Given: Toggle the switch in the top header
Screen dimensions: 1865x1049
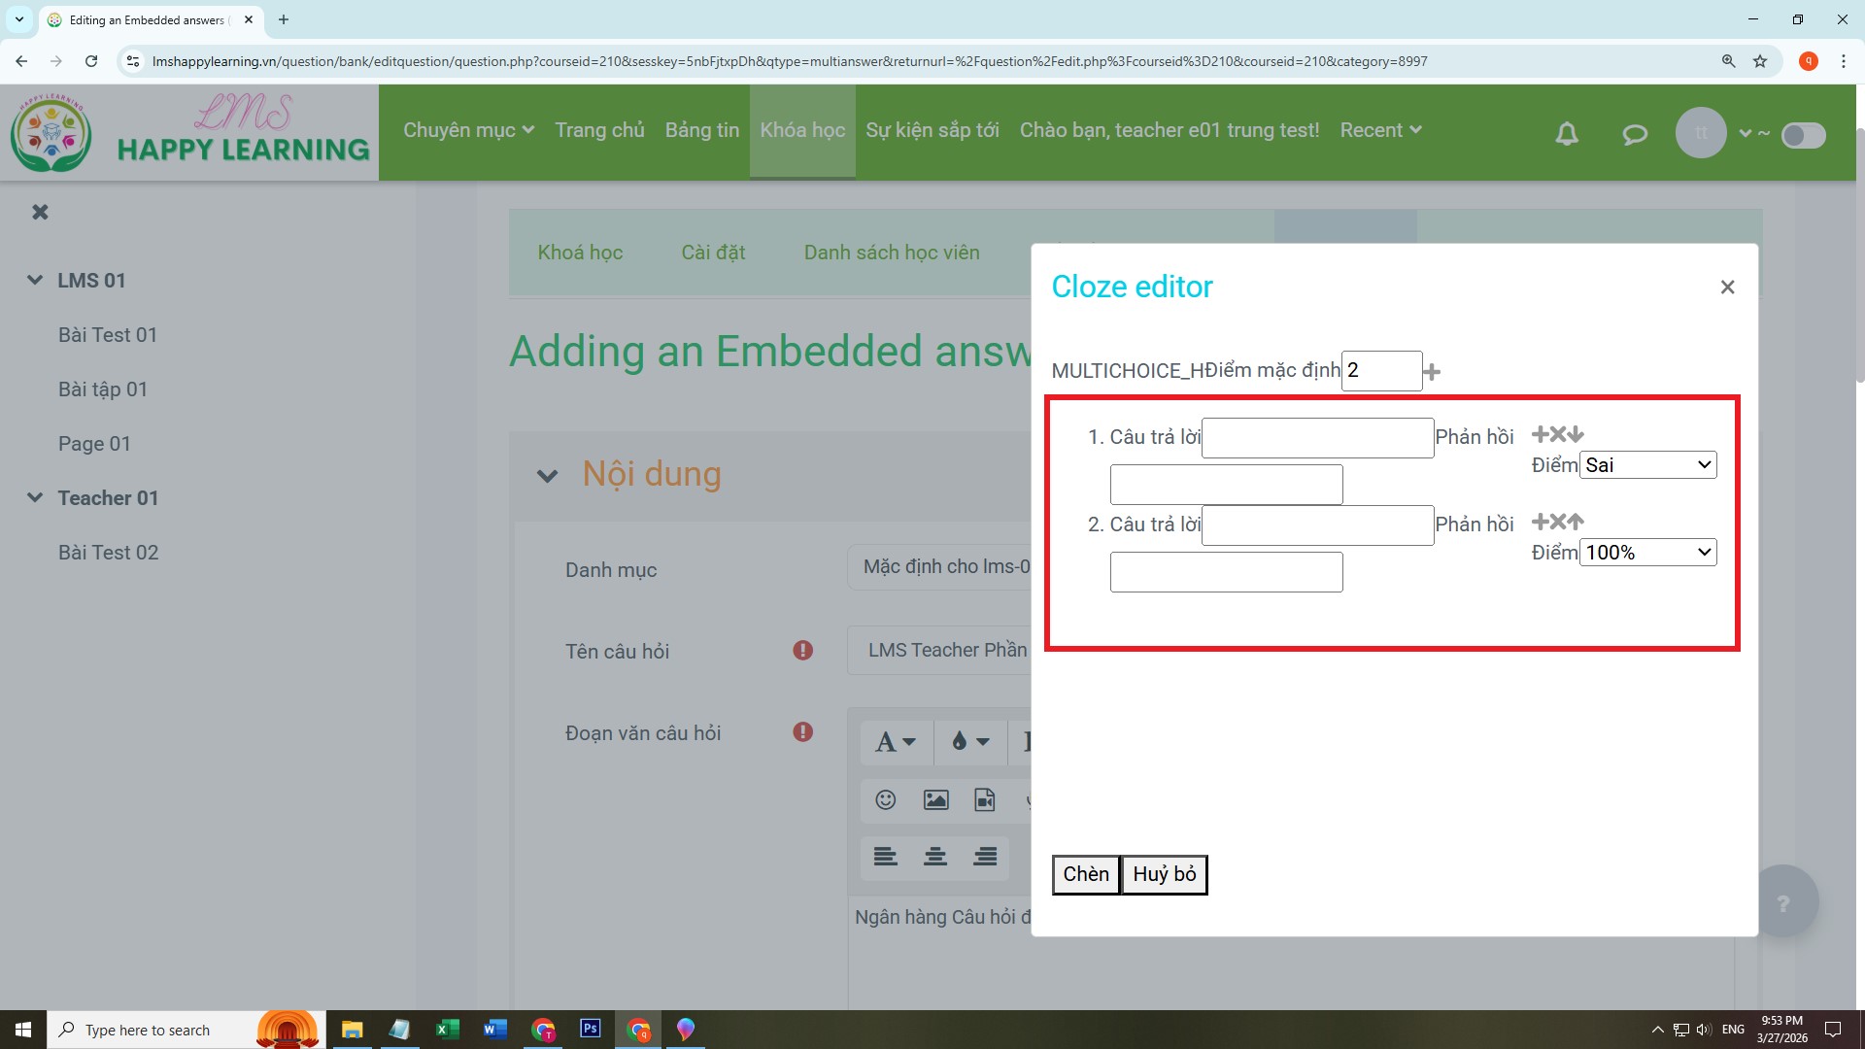Looking at the screenshot, I should coord(1804,135).
